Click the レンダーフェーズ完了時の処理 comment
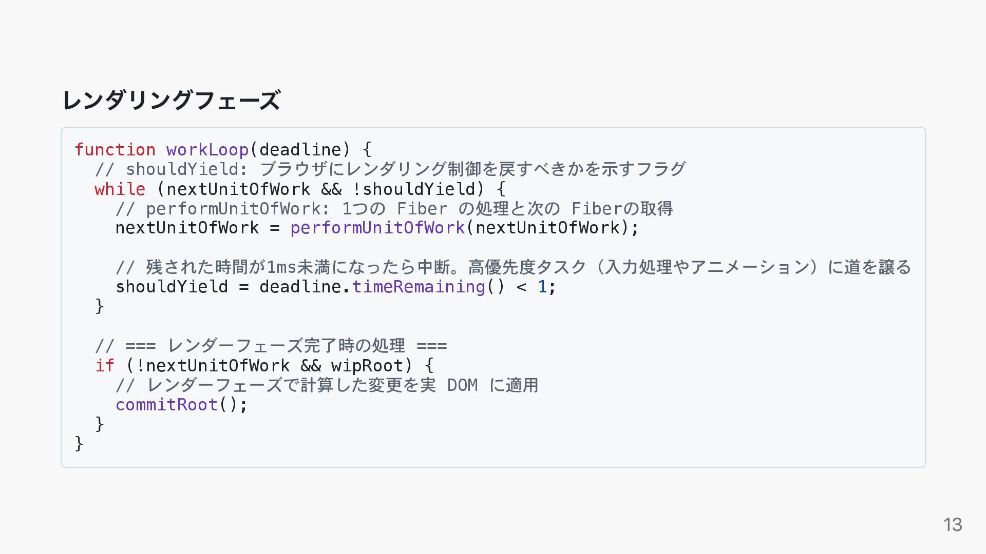This screenshot has width=986, height=554. tap(271, 346)
